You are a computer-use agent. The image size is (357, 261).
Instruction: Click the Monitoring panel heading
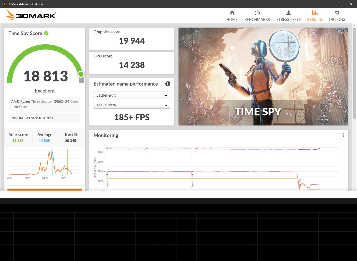click(x=106, y=135)
